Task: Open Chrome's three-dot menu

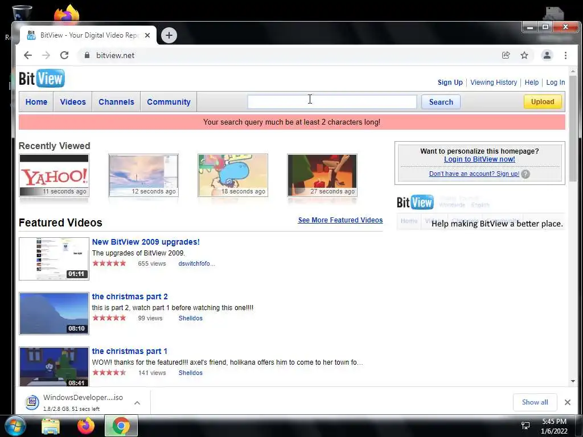Action: point(565,55)
